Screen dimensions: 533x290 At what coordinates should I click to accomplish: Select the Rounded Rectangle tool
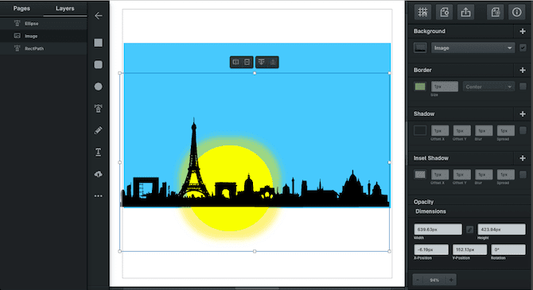[x=98, y=64]
